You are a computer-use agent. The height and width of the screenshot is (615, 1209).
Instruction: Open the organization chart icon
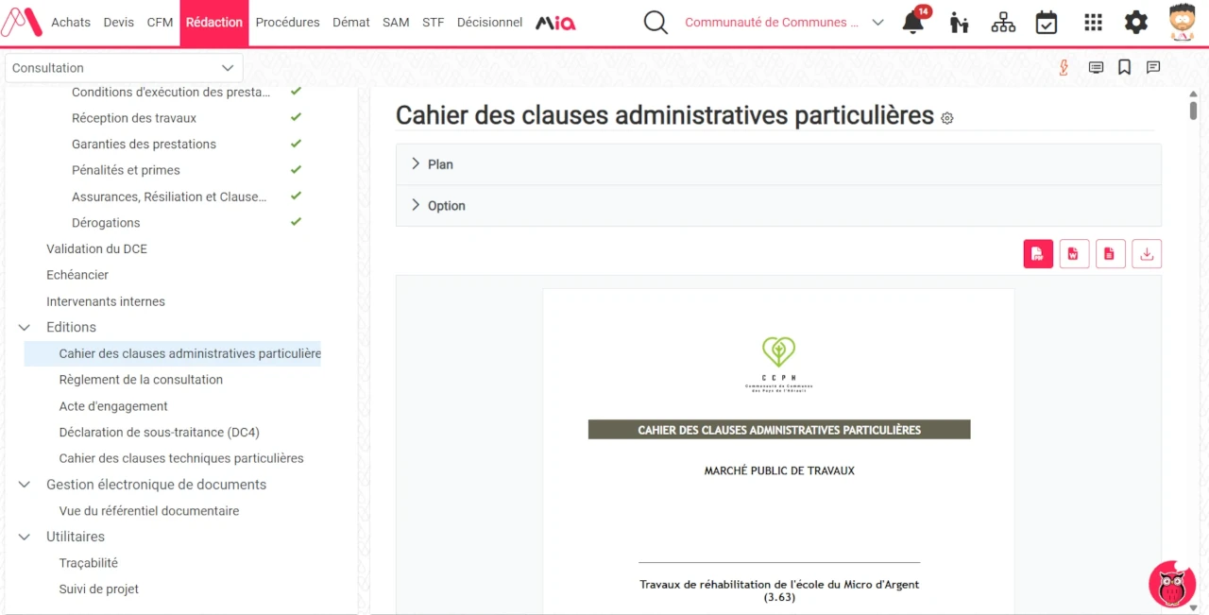[1003, 23]
